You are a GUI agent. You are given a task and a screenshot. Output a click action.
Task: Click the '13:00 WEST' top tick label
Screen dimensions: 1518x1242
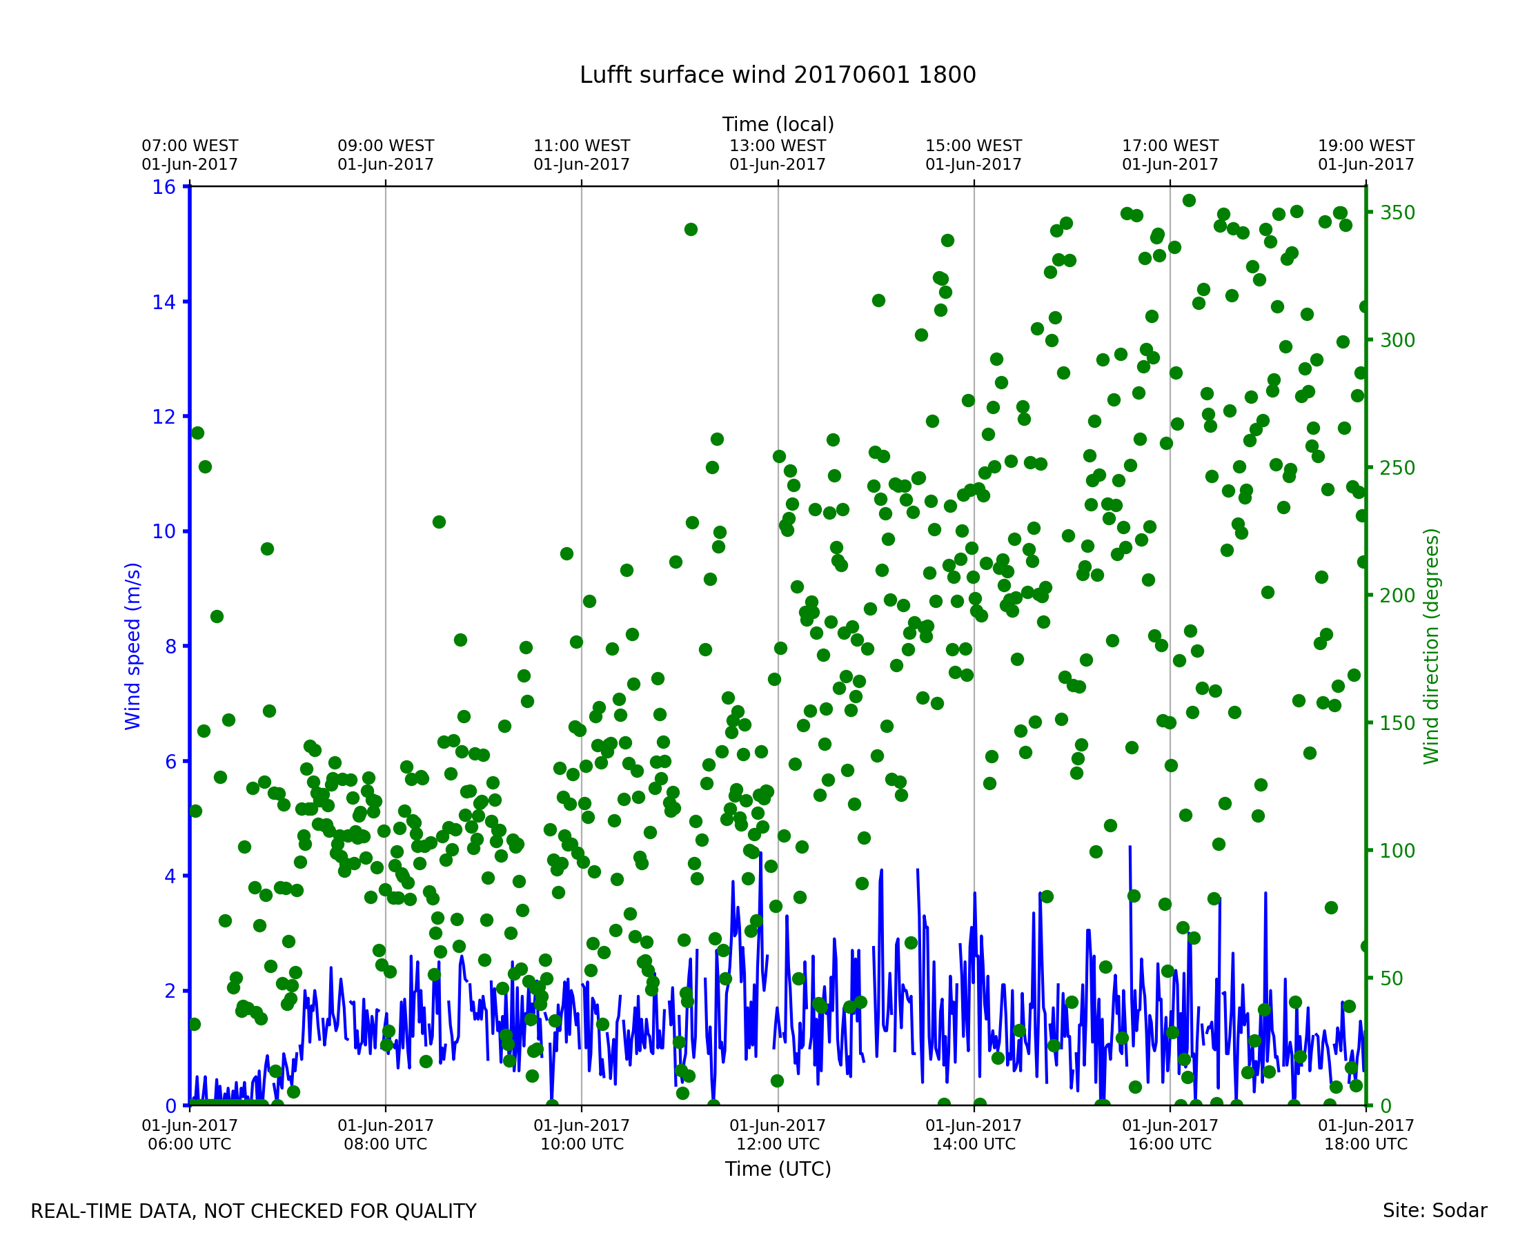(778, 146)
